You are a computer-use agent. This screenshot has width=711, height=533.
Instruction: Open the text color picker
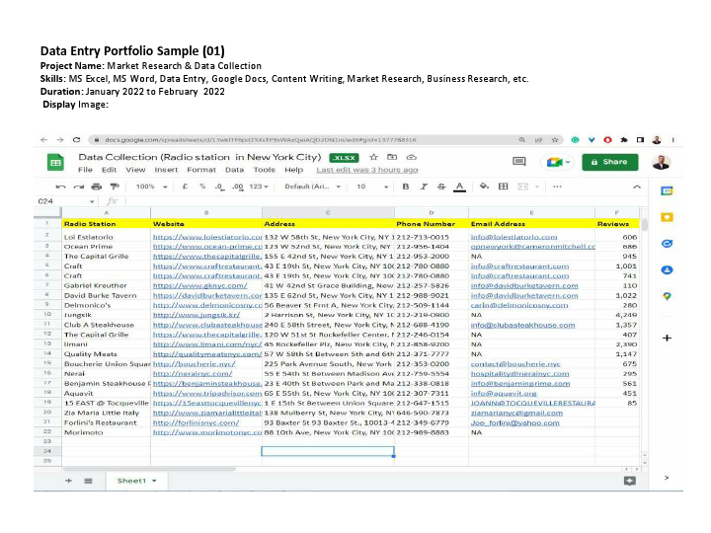pyautogui.click(x=459, y=187)
